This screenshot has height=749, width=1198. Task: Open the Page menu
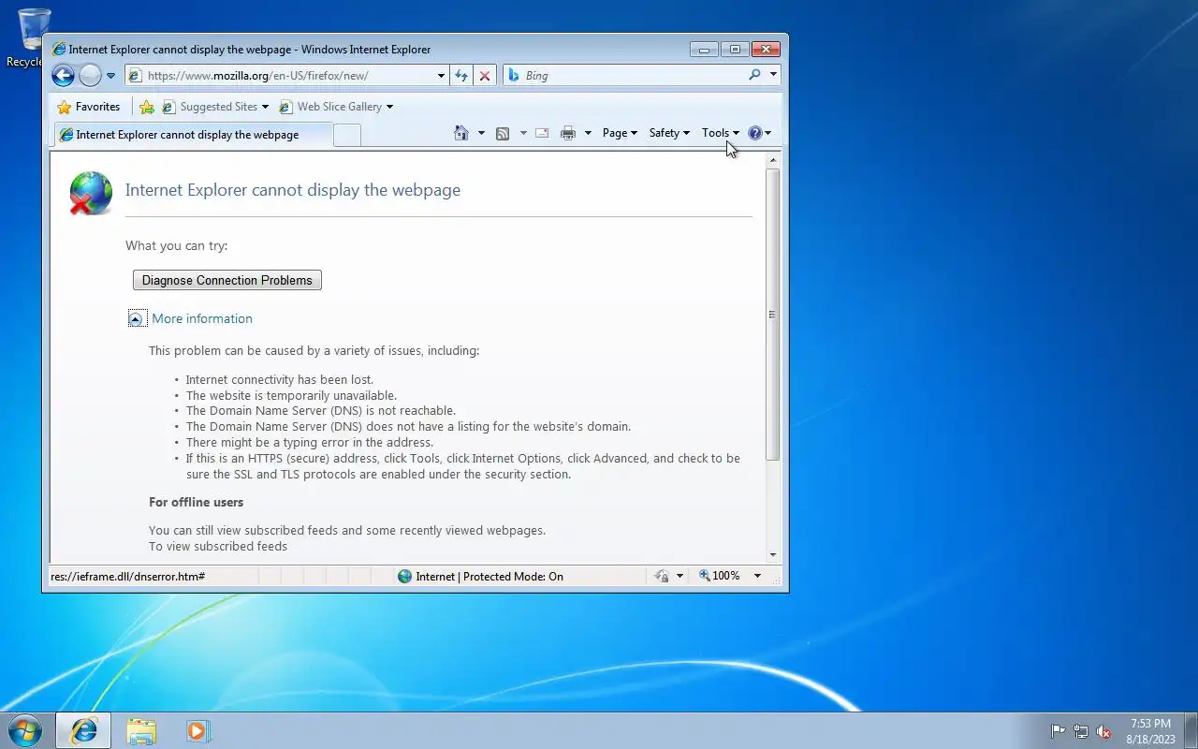click(x=620, y=133)
